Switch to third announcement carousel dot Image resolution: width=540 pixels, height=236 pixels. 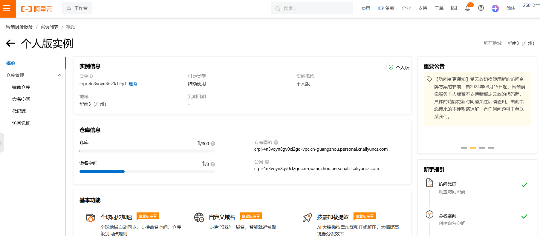tap(482, 148)
